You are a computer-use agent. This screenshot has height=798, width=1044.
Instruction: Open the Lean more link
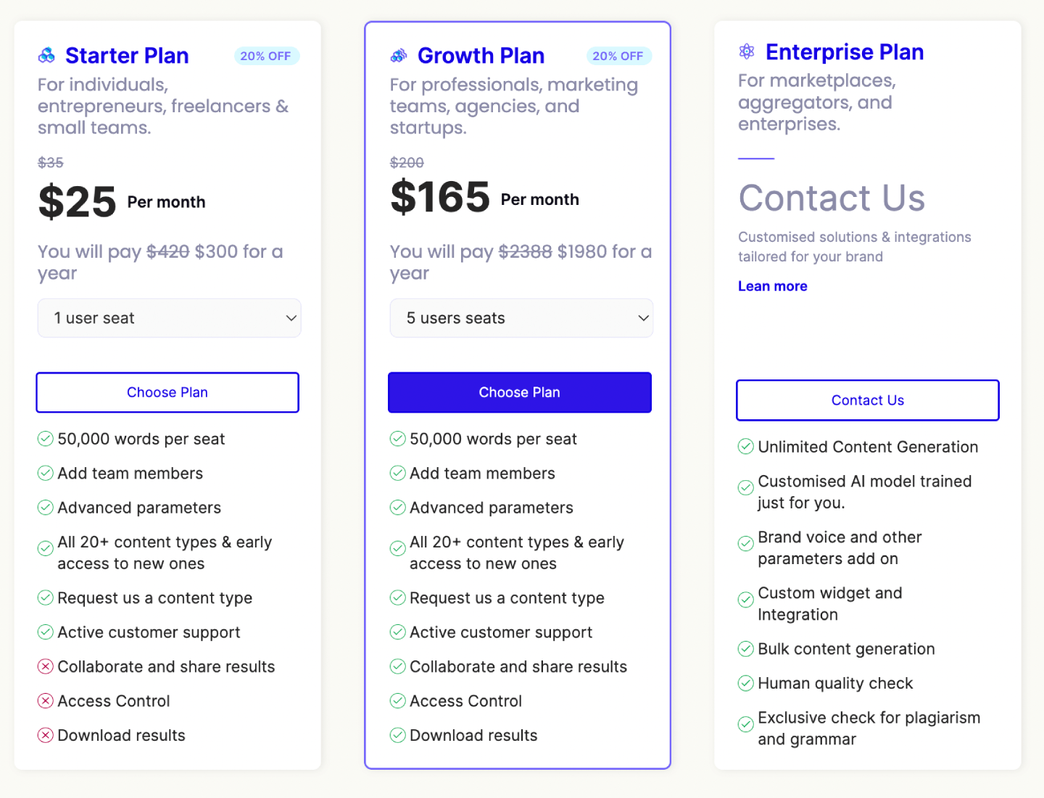pos(773,286)
